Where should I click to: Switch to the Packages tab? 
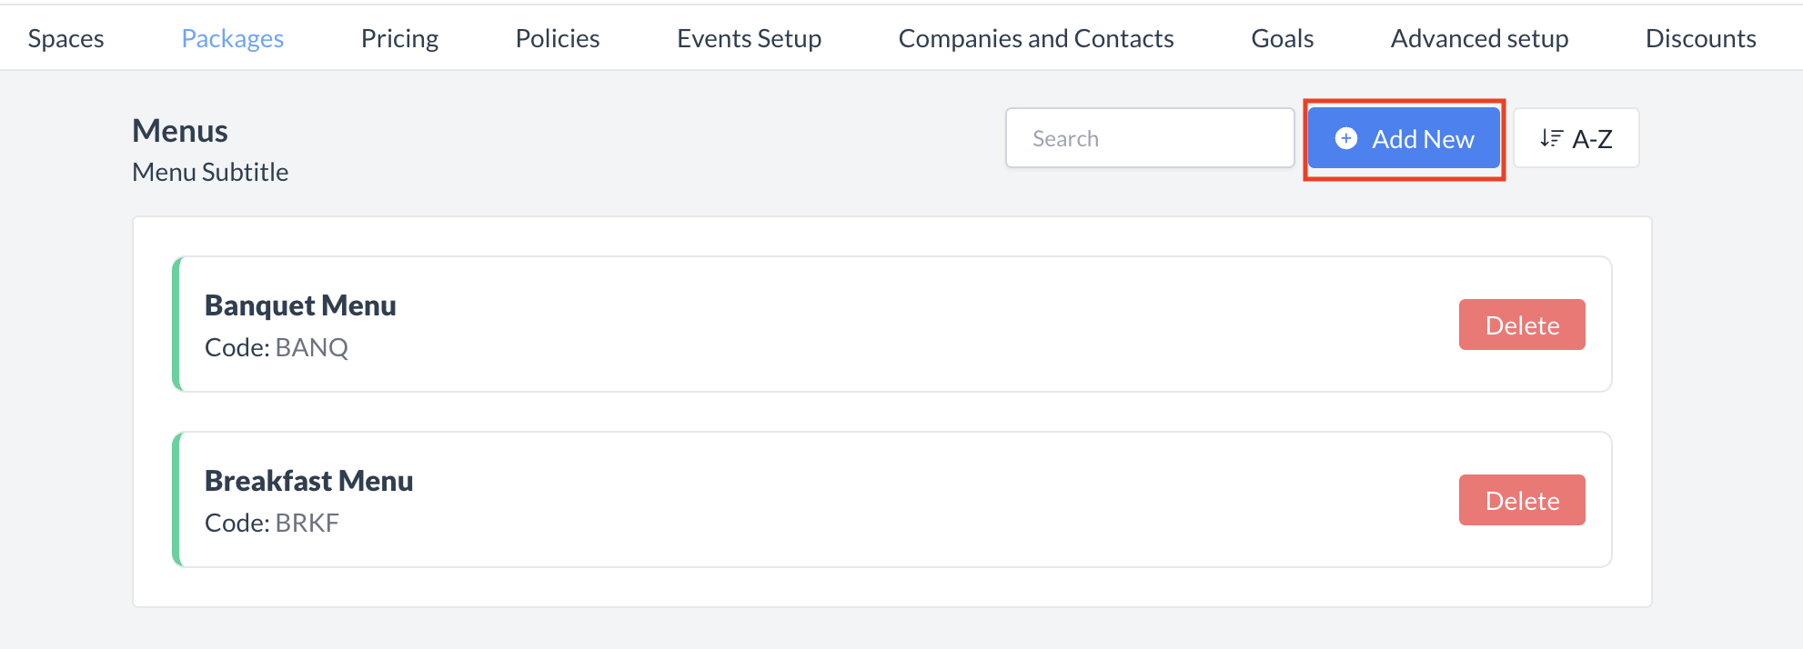pyautogui.click(x=232, y=38)
